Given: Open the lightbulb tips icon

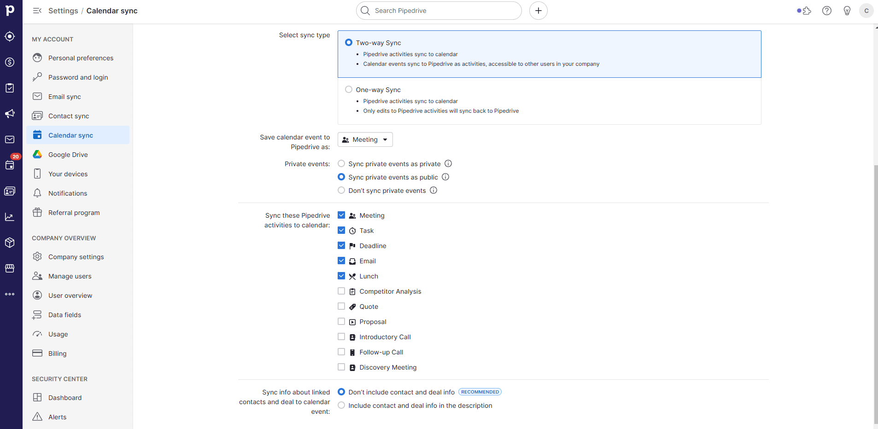Looking at the screenshot, I should coord(847,11).
